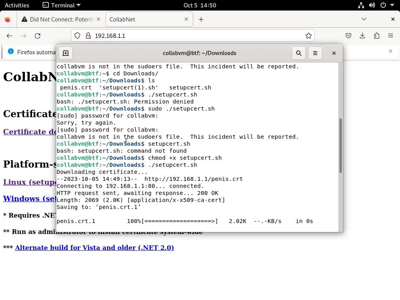
Task: Click the network status icon
Action: coord(361,5)
